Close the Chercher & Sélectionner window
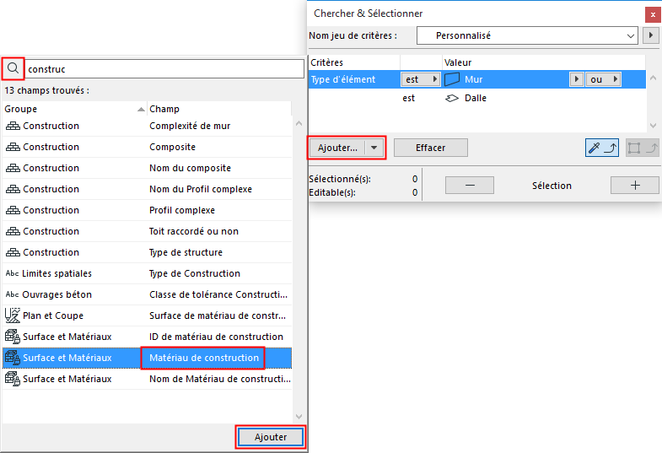The width and height of the screenshot is (662, 453). pyautogui.click(x=653, y=15)
